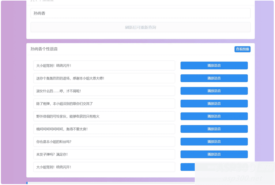Select the 孙尚香 name input field
This screenshot has width=275, height=185.
(140, 13)
